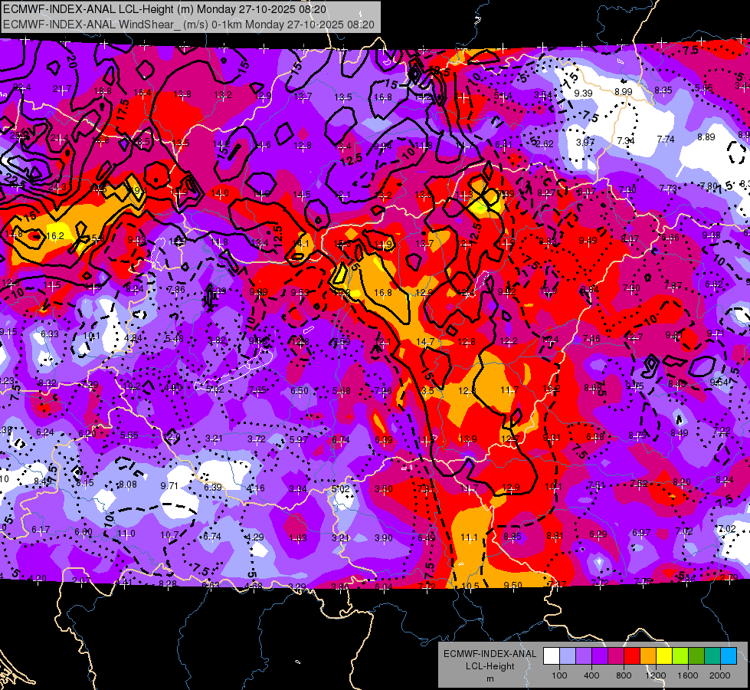
Task: Click the grid value 11.1
Action: click(x=469, y=537)
